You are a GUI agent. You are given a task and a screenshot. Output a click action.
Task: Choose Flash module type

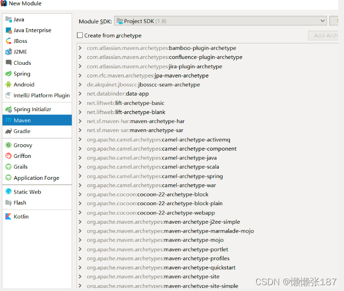click(37, 203)
